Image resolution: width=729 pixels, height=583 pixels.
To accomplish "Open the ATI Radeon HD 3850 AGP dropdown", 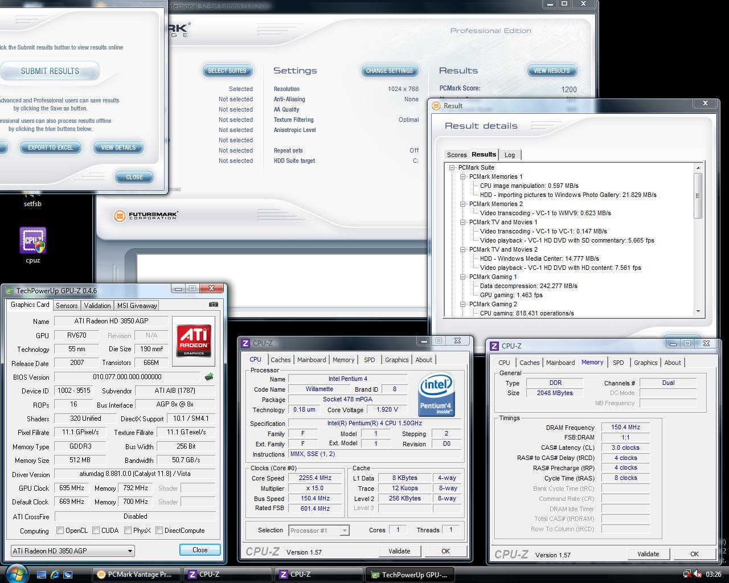I will pos(73,551).
